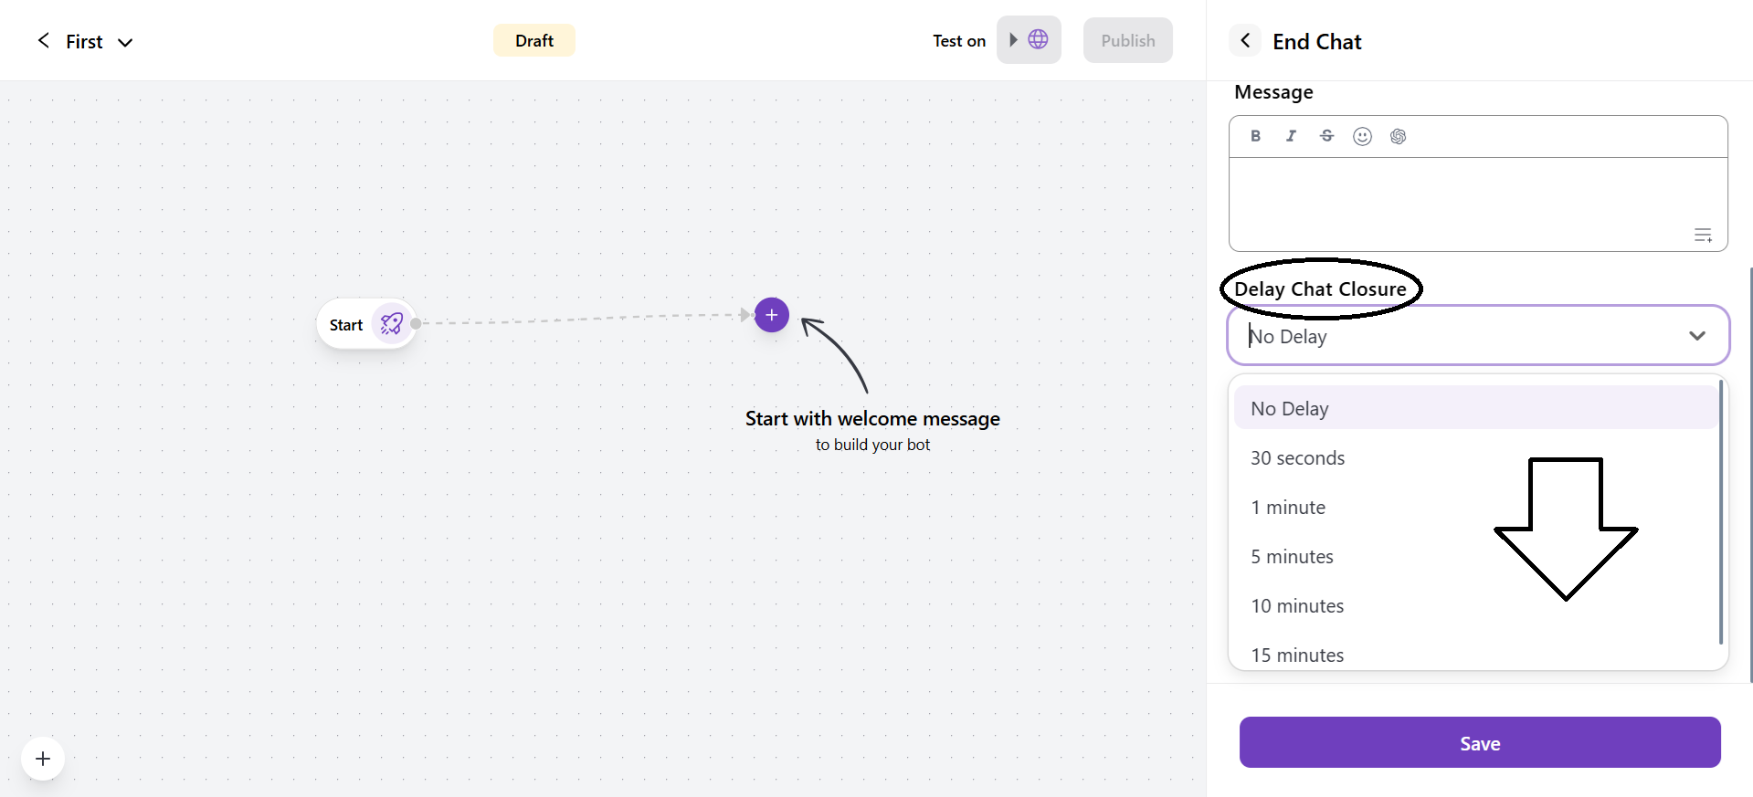Apply strikethrough formatting

[1326, 136]
